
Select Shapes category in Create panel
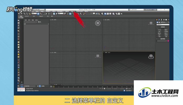[159, 22]
